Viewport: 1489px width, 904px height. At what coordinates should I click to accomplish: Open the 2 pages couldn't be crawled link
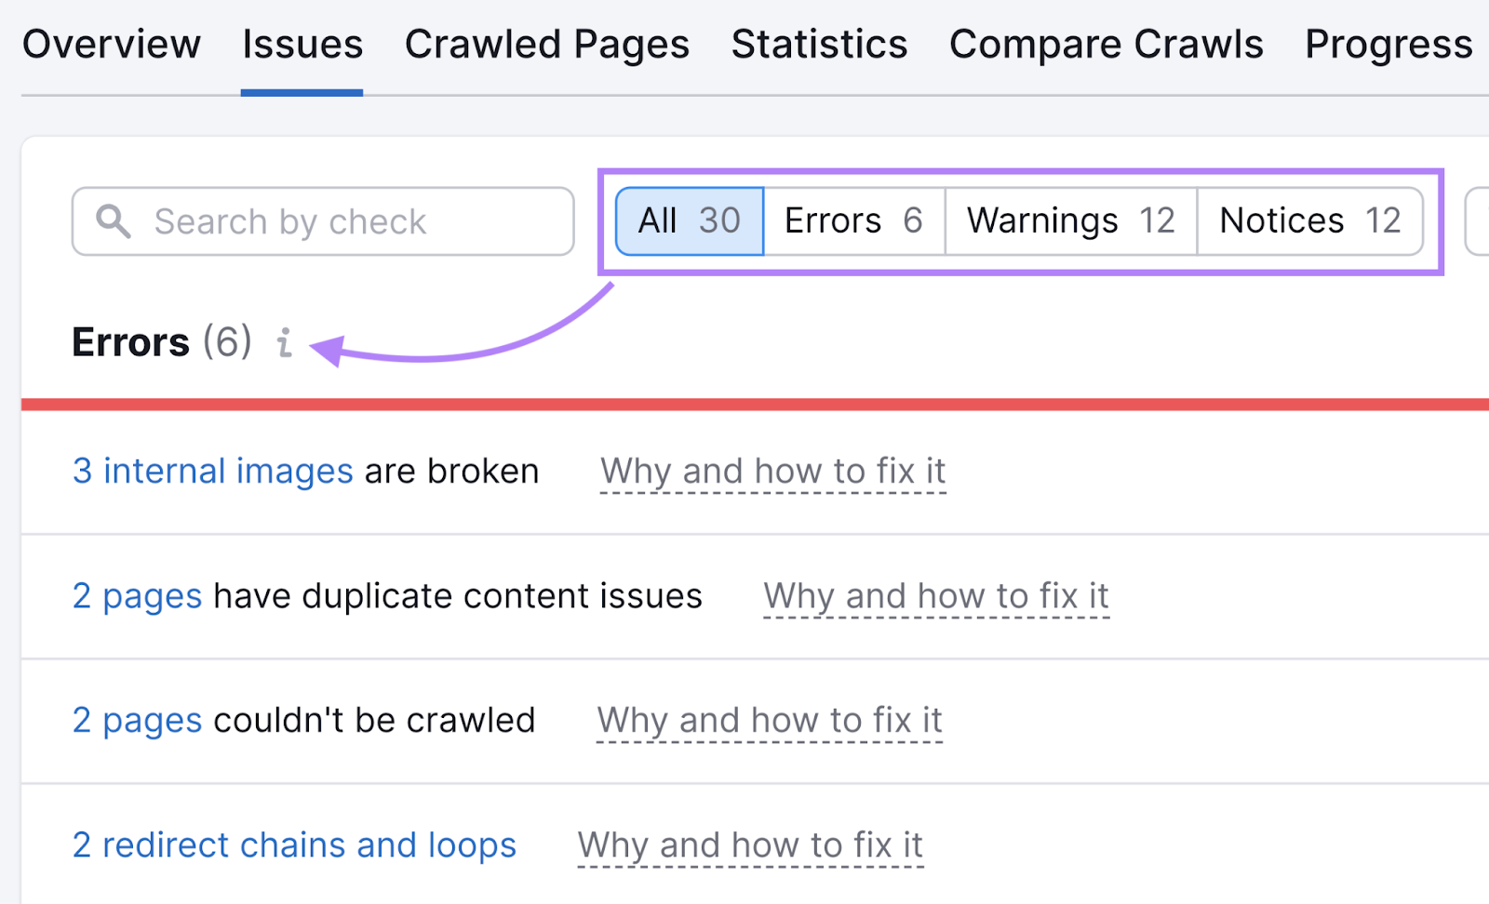point(137,720)
